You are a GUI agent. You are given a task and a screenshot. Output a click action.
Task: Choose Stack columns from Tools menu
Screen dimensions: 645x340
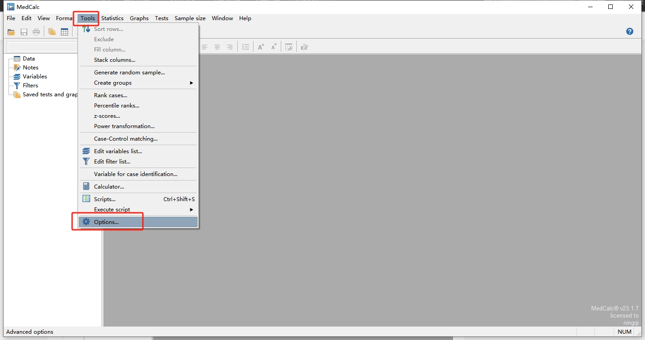138,60
